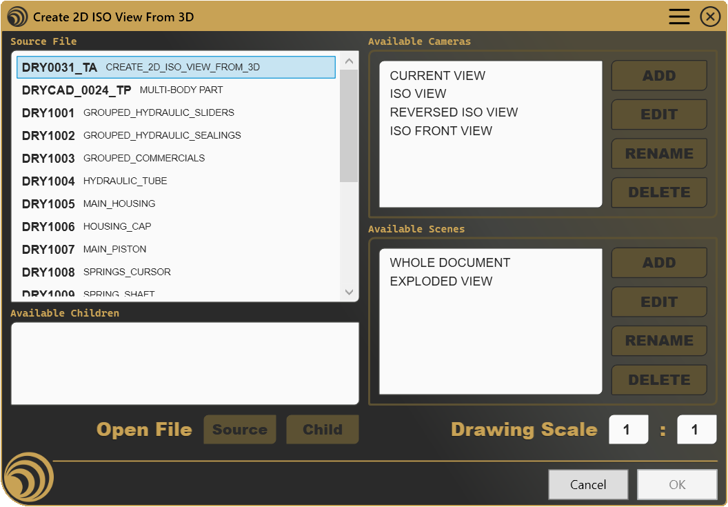Click inside Available Children list box
728x507 pixels.
coord(185,364)
